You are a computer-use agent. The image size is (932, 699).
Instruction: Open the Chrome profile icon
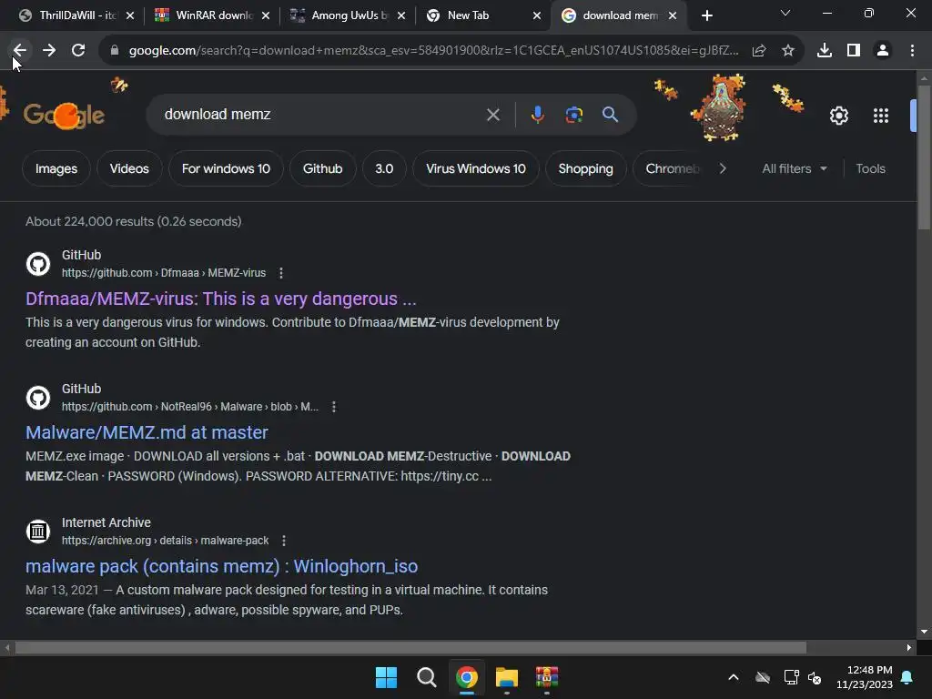(x=883, y=51)
